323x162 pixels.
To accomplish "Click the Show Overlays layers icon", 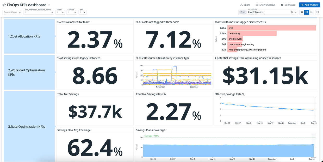I will point(257,5).
